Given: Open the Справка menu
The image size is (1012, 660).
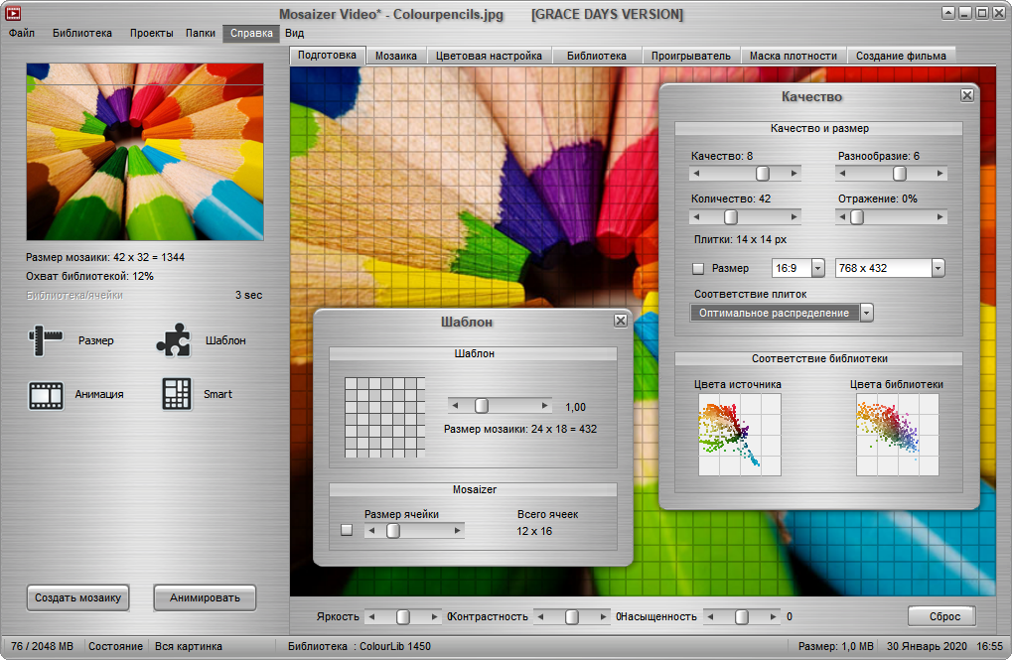Looking at the screenshot, I should coord(251,33).
